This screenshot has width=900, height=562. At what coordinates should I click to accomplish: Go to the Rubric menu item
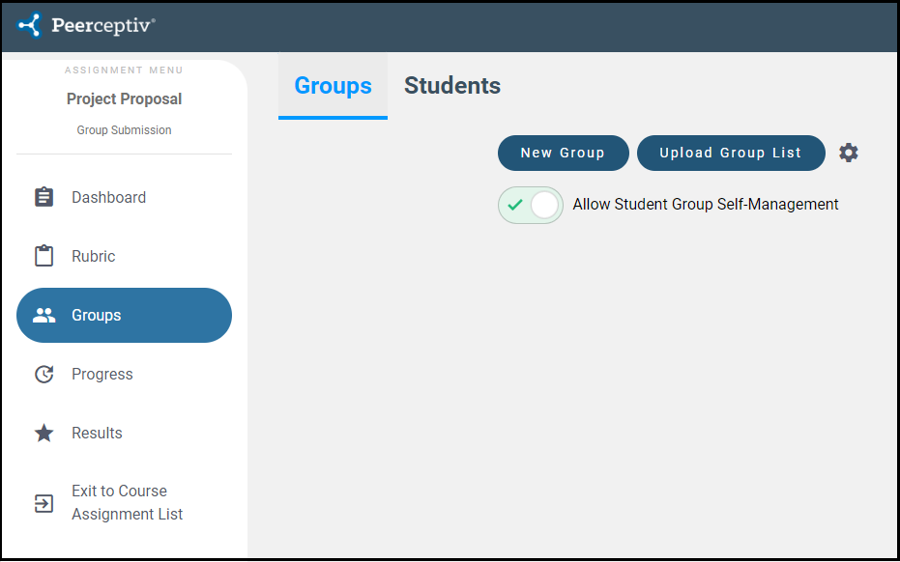[x=93, y=256]
